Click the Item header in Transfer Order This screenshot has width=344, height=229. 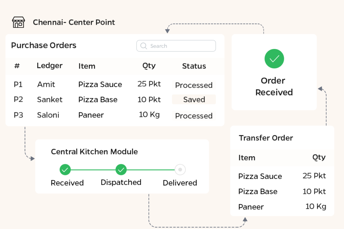coord(247,158)
